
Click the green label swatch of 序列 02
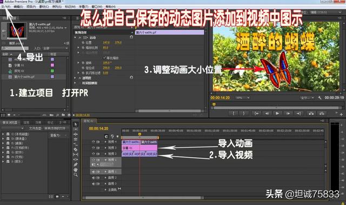coord(52,71)
